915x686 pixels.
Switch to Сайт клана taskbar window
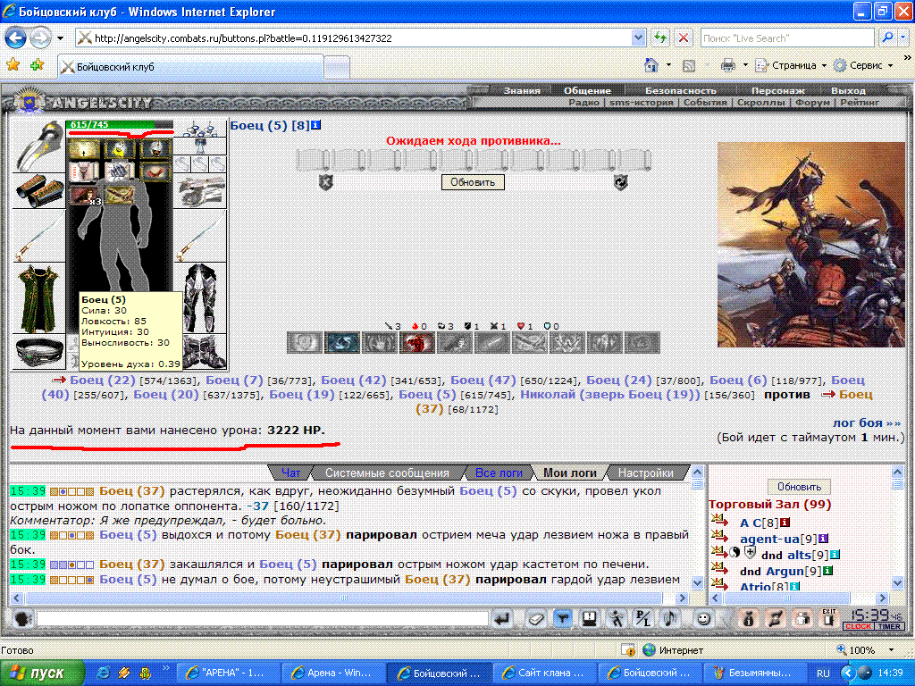coord(545,673)
